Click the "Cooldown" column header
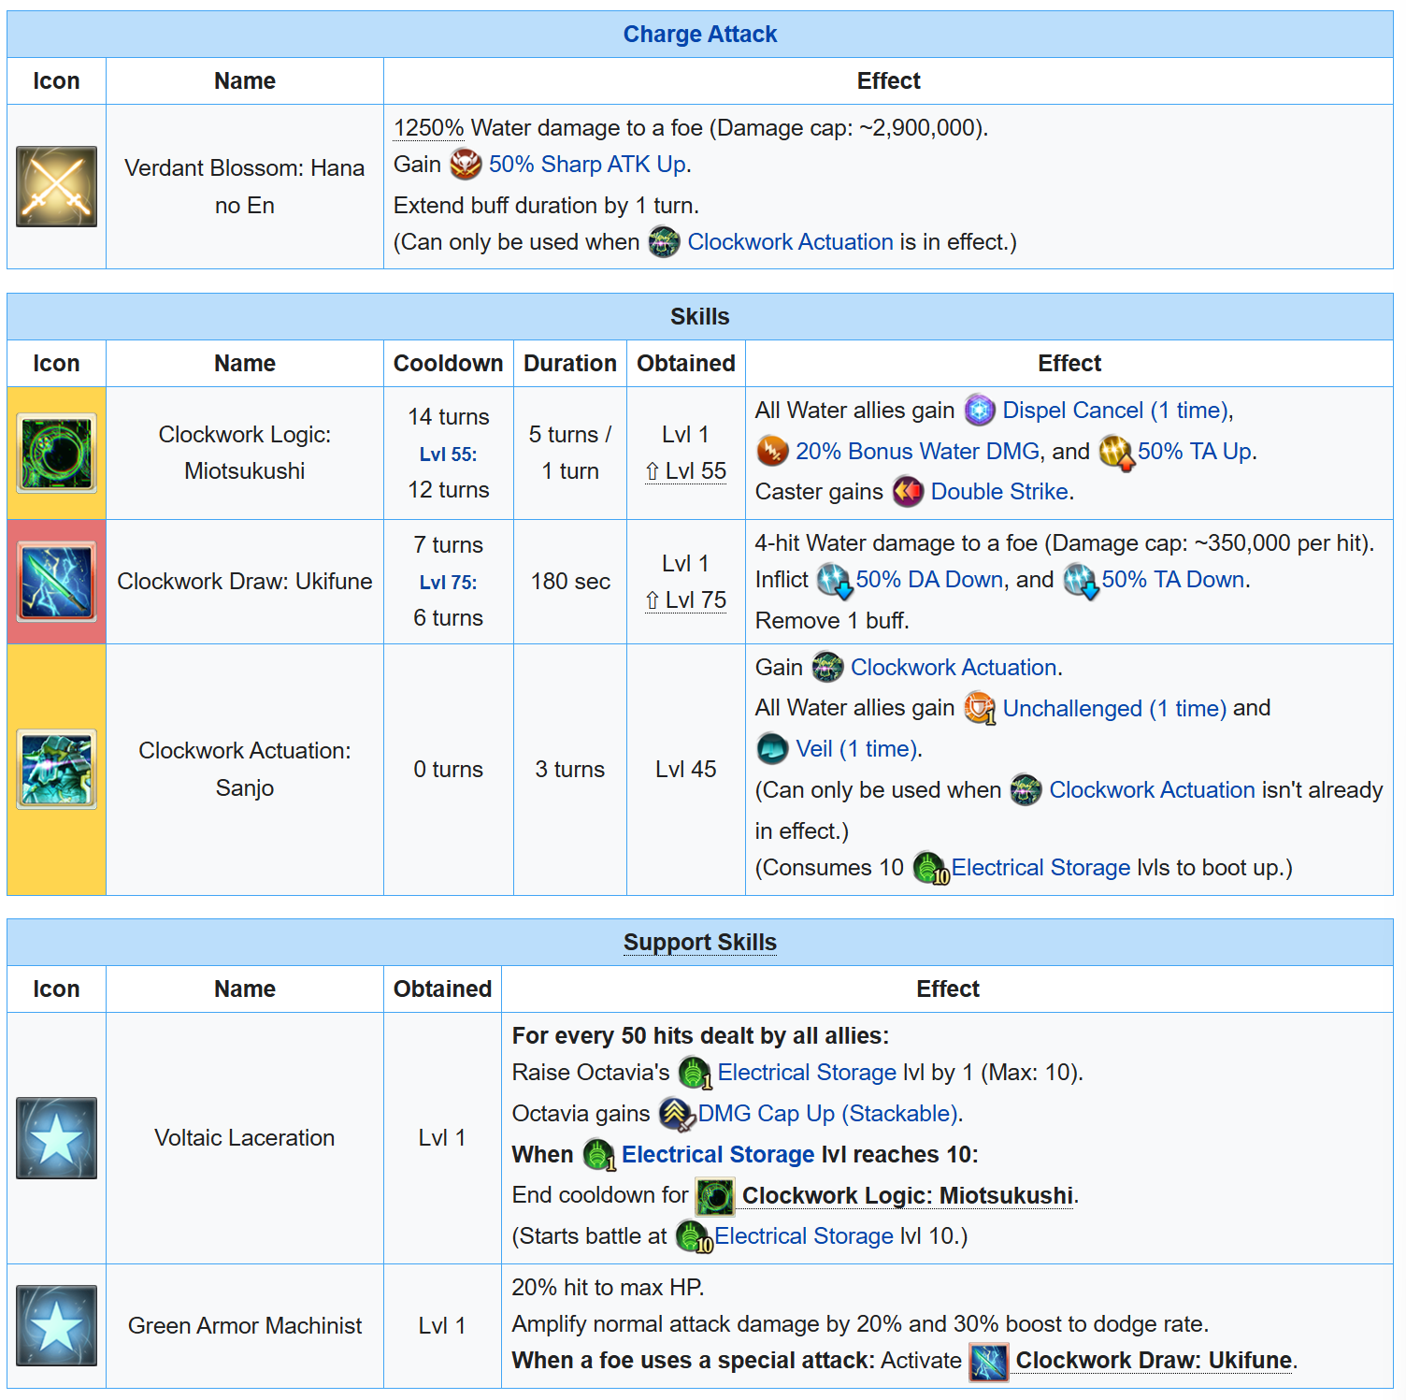 (449, 364)
